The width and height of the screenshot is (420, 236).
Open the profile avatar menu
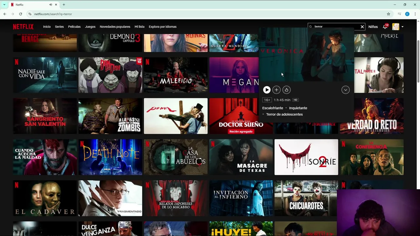(x=396, y=27)
